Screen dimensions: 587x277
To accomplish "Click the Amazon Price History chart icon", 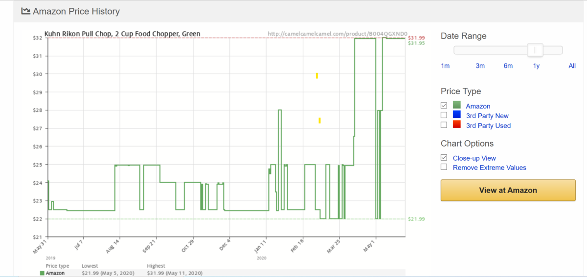I will (x=25, y=11).
